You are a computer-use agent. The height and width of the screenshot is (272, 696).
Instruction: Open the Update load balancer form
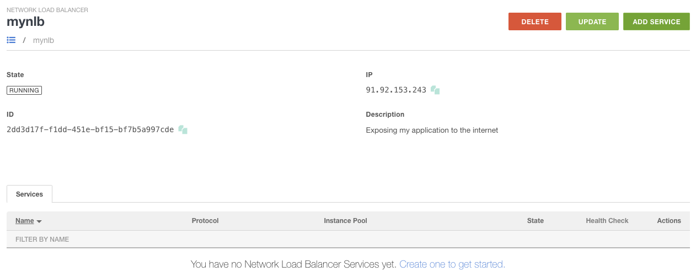pyautogui.click(x=592, y=21)
